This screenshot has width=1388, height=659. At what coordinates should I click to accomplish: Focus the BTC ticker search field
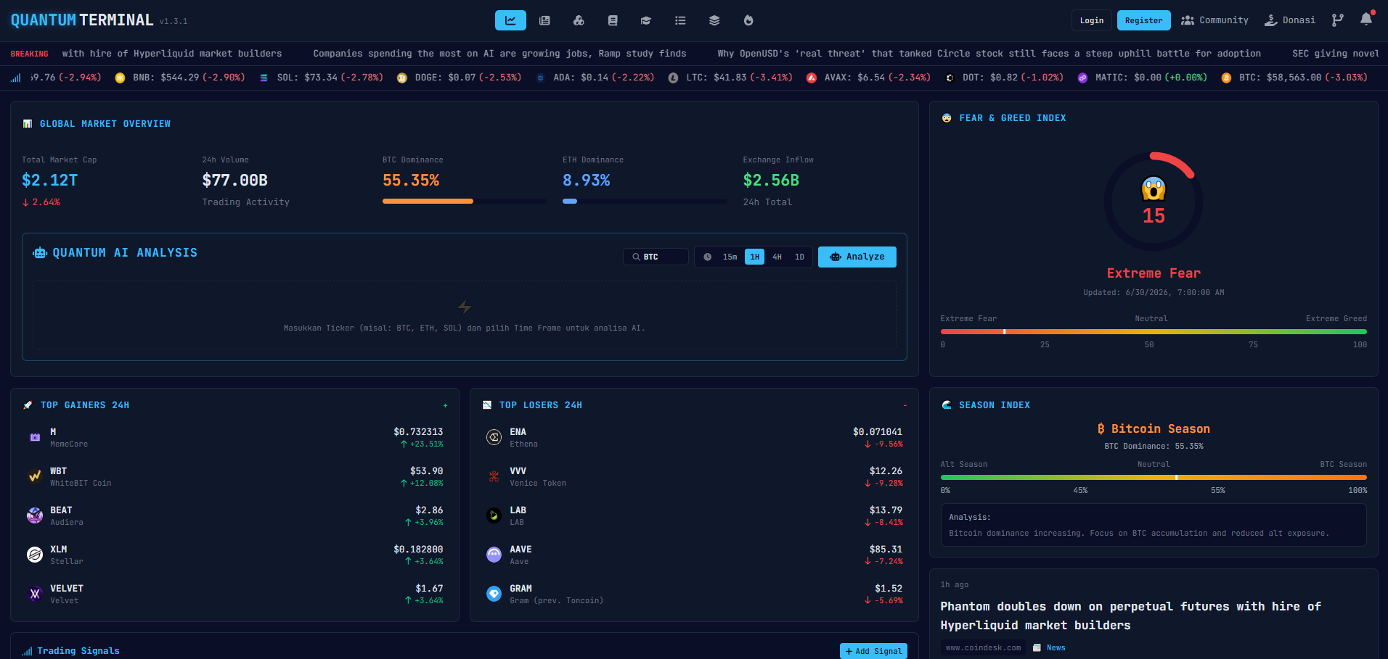coord(656,257)
